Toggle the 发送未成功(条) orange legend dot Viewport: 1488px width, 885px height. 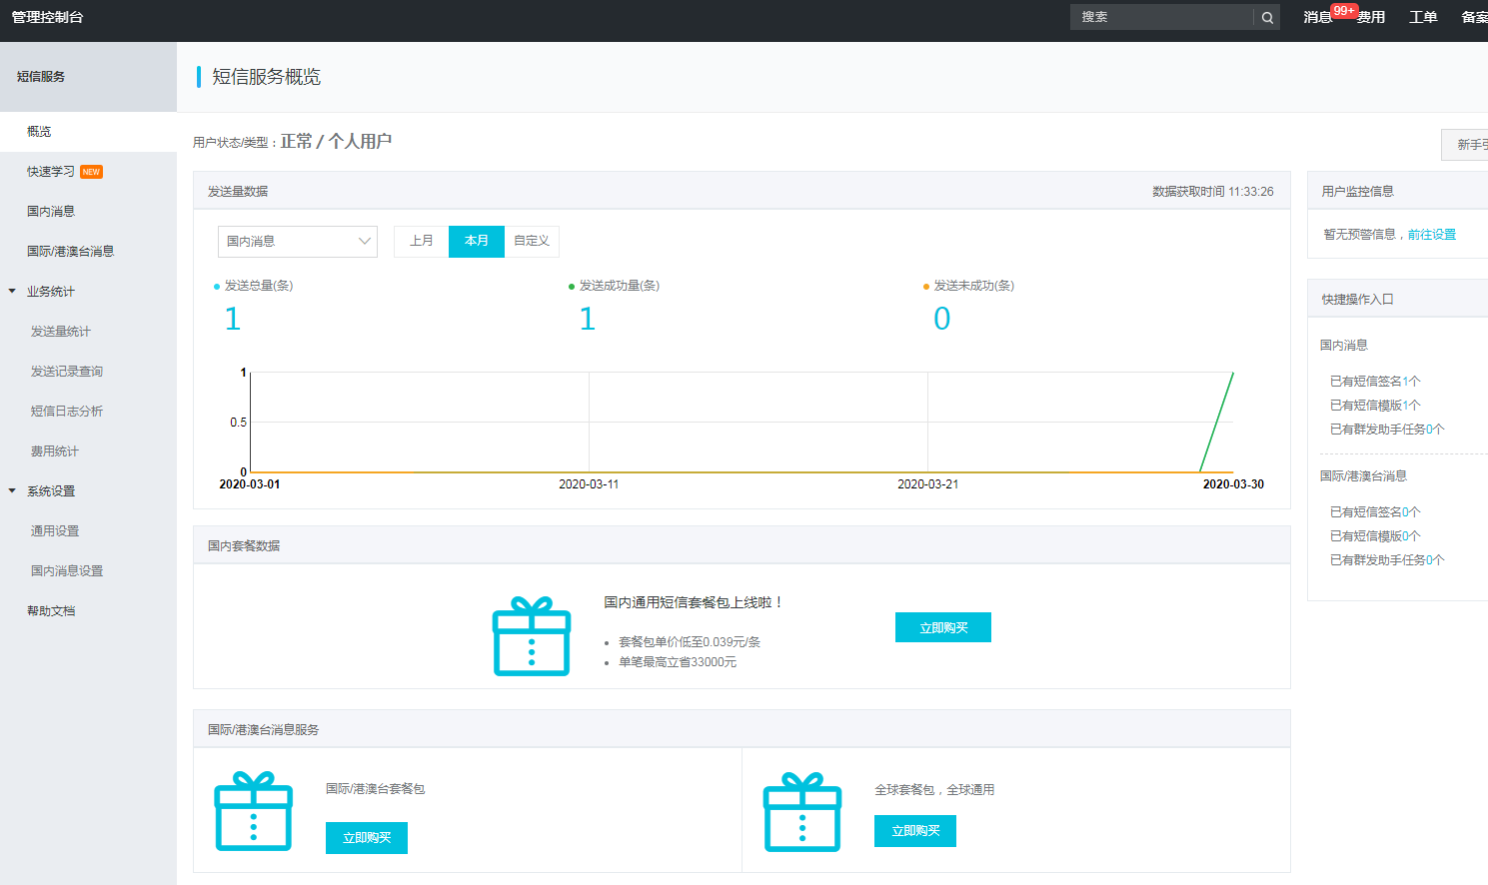[926, 287]
